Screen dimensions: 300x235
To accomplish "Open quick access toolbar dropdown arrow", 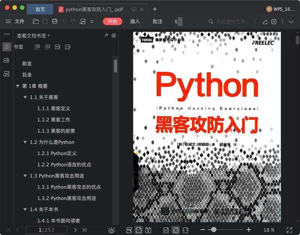I will point(92,21).
